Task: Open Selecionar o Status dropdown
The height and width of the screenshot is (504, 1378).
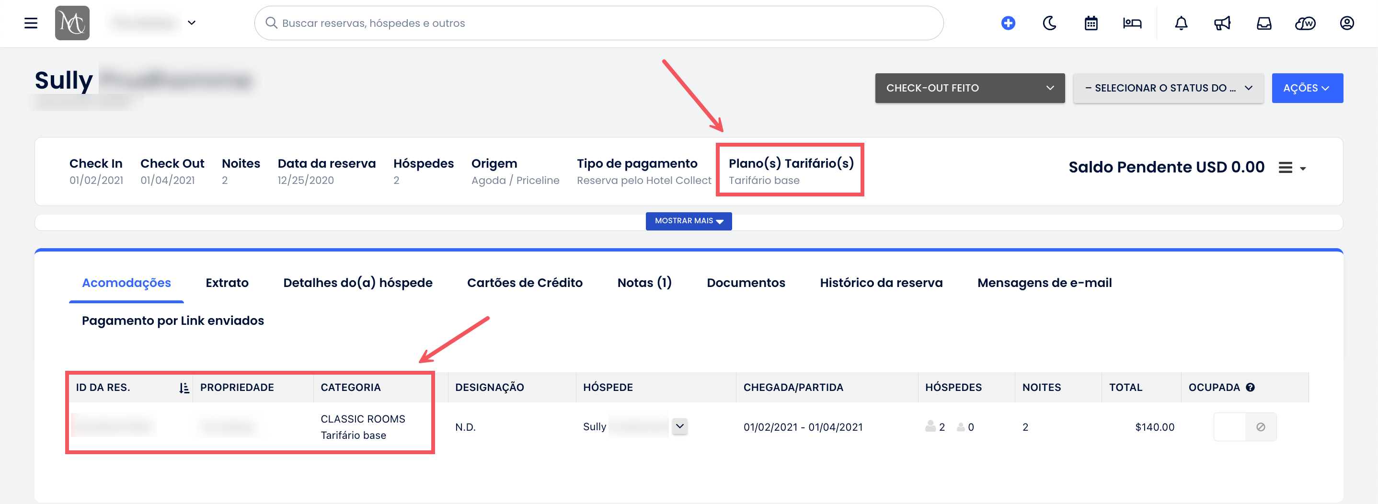Action: [1168, 88]
